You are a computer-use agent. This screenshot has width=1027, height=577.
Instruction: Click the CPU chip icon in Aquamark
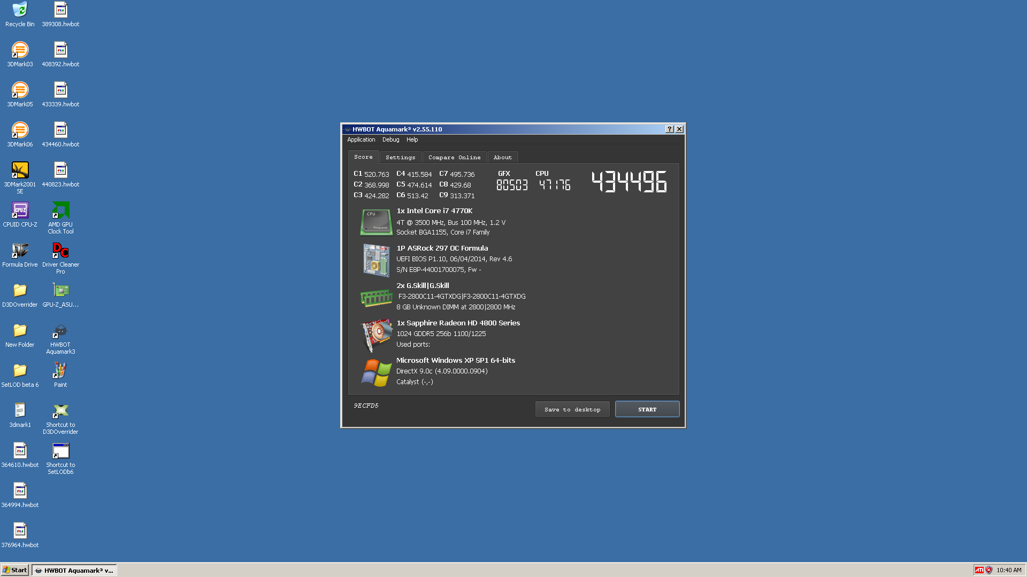376,222
